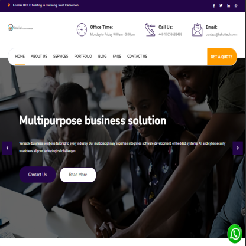Click the WhatsApp icon in top bar
The width and height of the screenshot is (246, 246).
(x=236, y=6)
